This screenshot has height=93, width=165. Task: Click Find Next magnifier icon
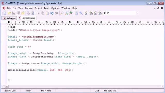point(67,13)
